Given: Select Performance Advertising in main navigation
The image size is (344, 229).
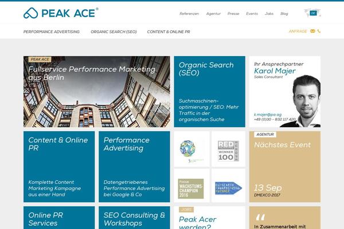Looking at the screenshot, I should click(x=52, y=32).
